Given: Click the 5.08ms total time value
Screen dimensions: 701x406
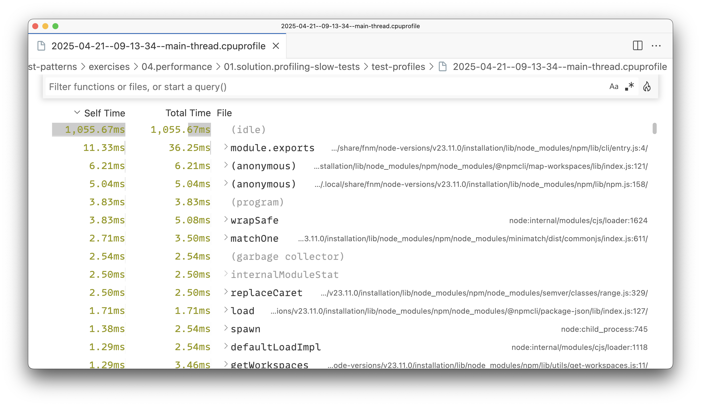Looking at the screenshot, I should pos(192,220).
